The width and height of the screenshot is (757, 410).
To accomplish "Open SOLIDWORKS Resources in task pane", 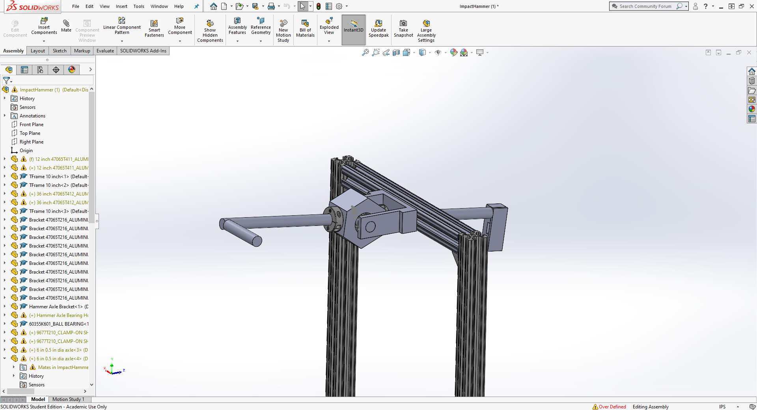I will click(x=752, y=71).
